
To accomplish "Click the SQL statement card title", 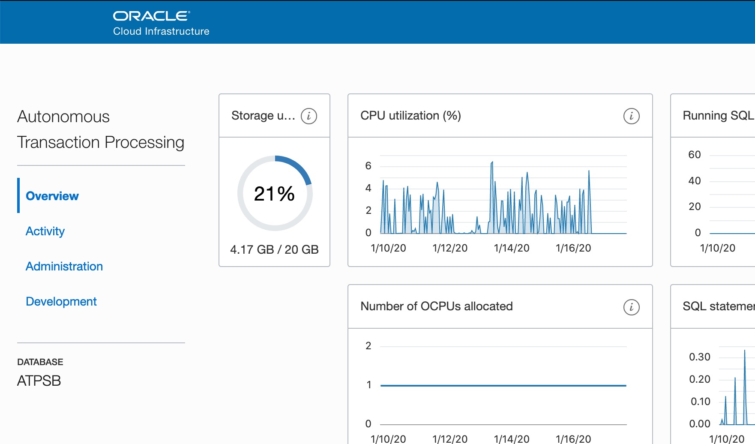I will coord(719,306).
